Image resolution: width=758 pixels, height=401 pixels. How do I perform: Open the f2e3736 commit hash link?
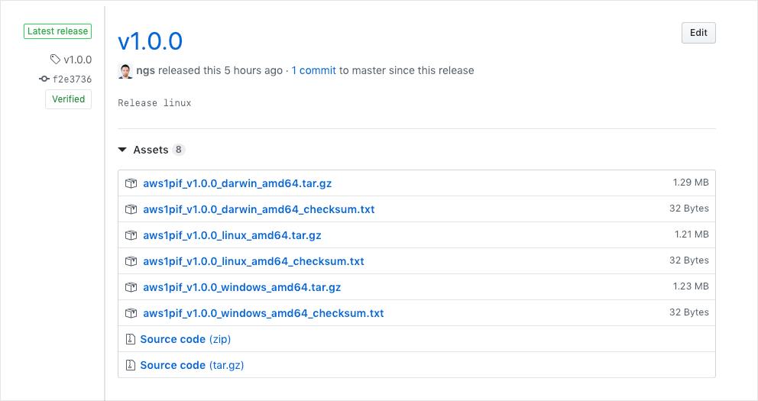click(72, 79)
